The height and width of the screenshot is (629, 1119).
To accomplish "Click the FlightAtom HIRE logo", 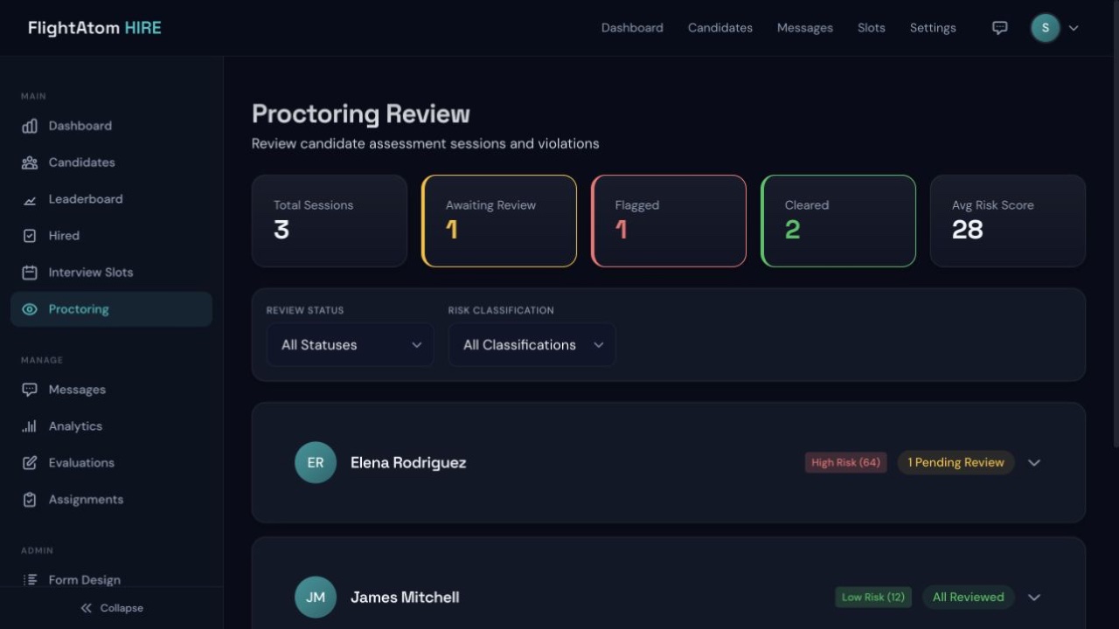I will click(94, 28).
